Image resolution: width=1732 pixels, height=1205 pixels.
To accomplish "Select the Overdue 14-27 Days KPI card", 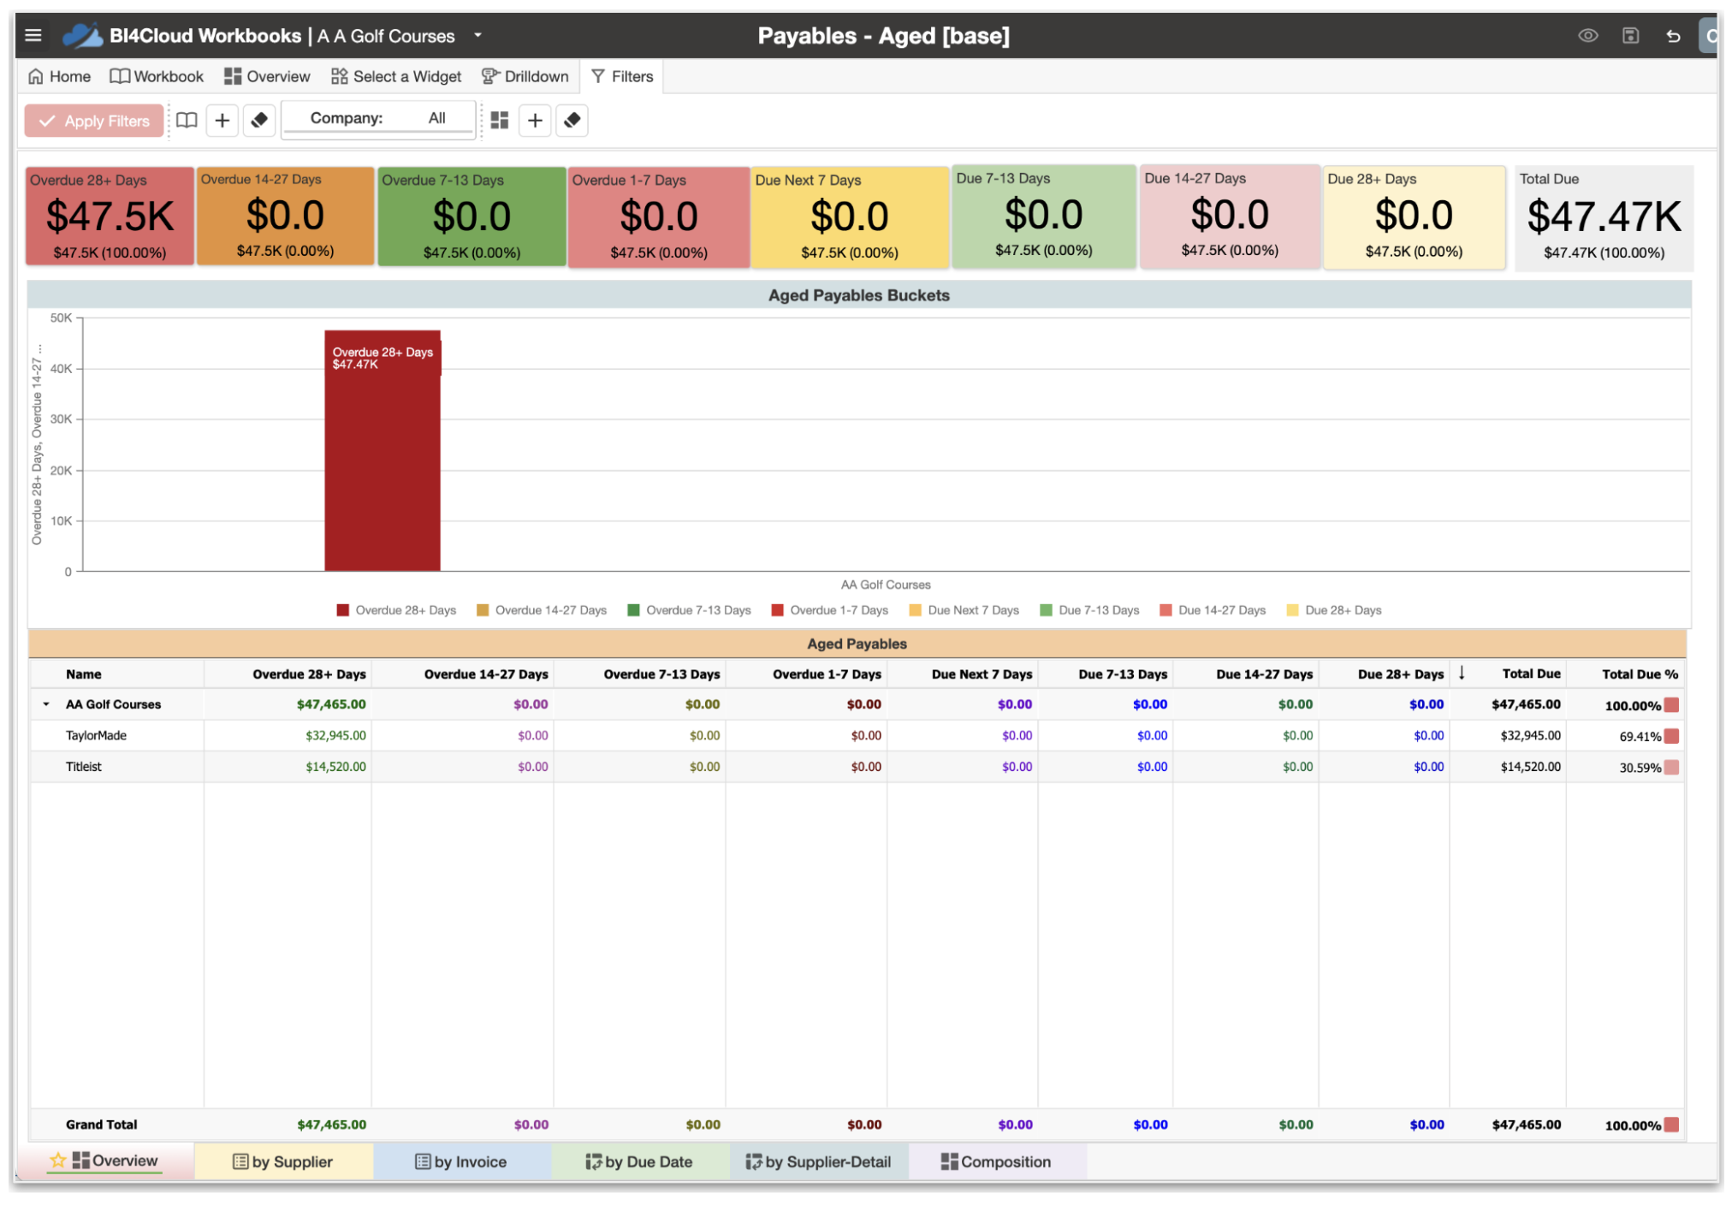I will (285, 216).
